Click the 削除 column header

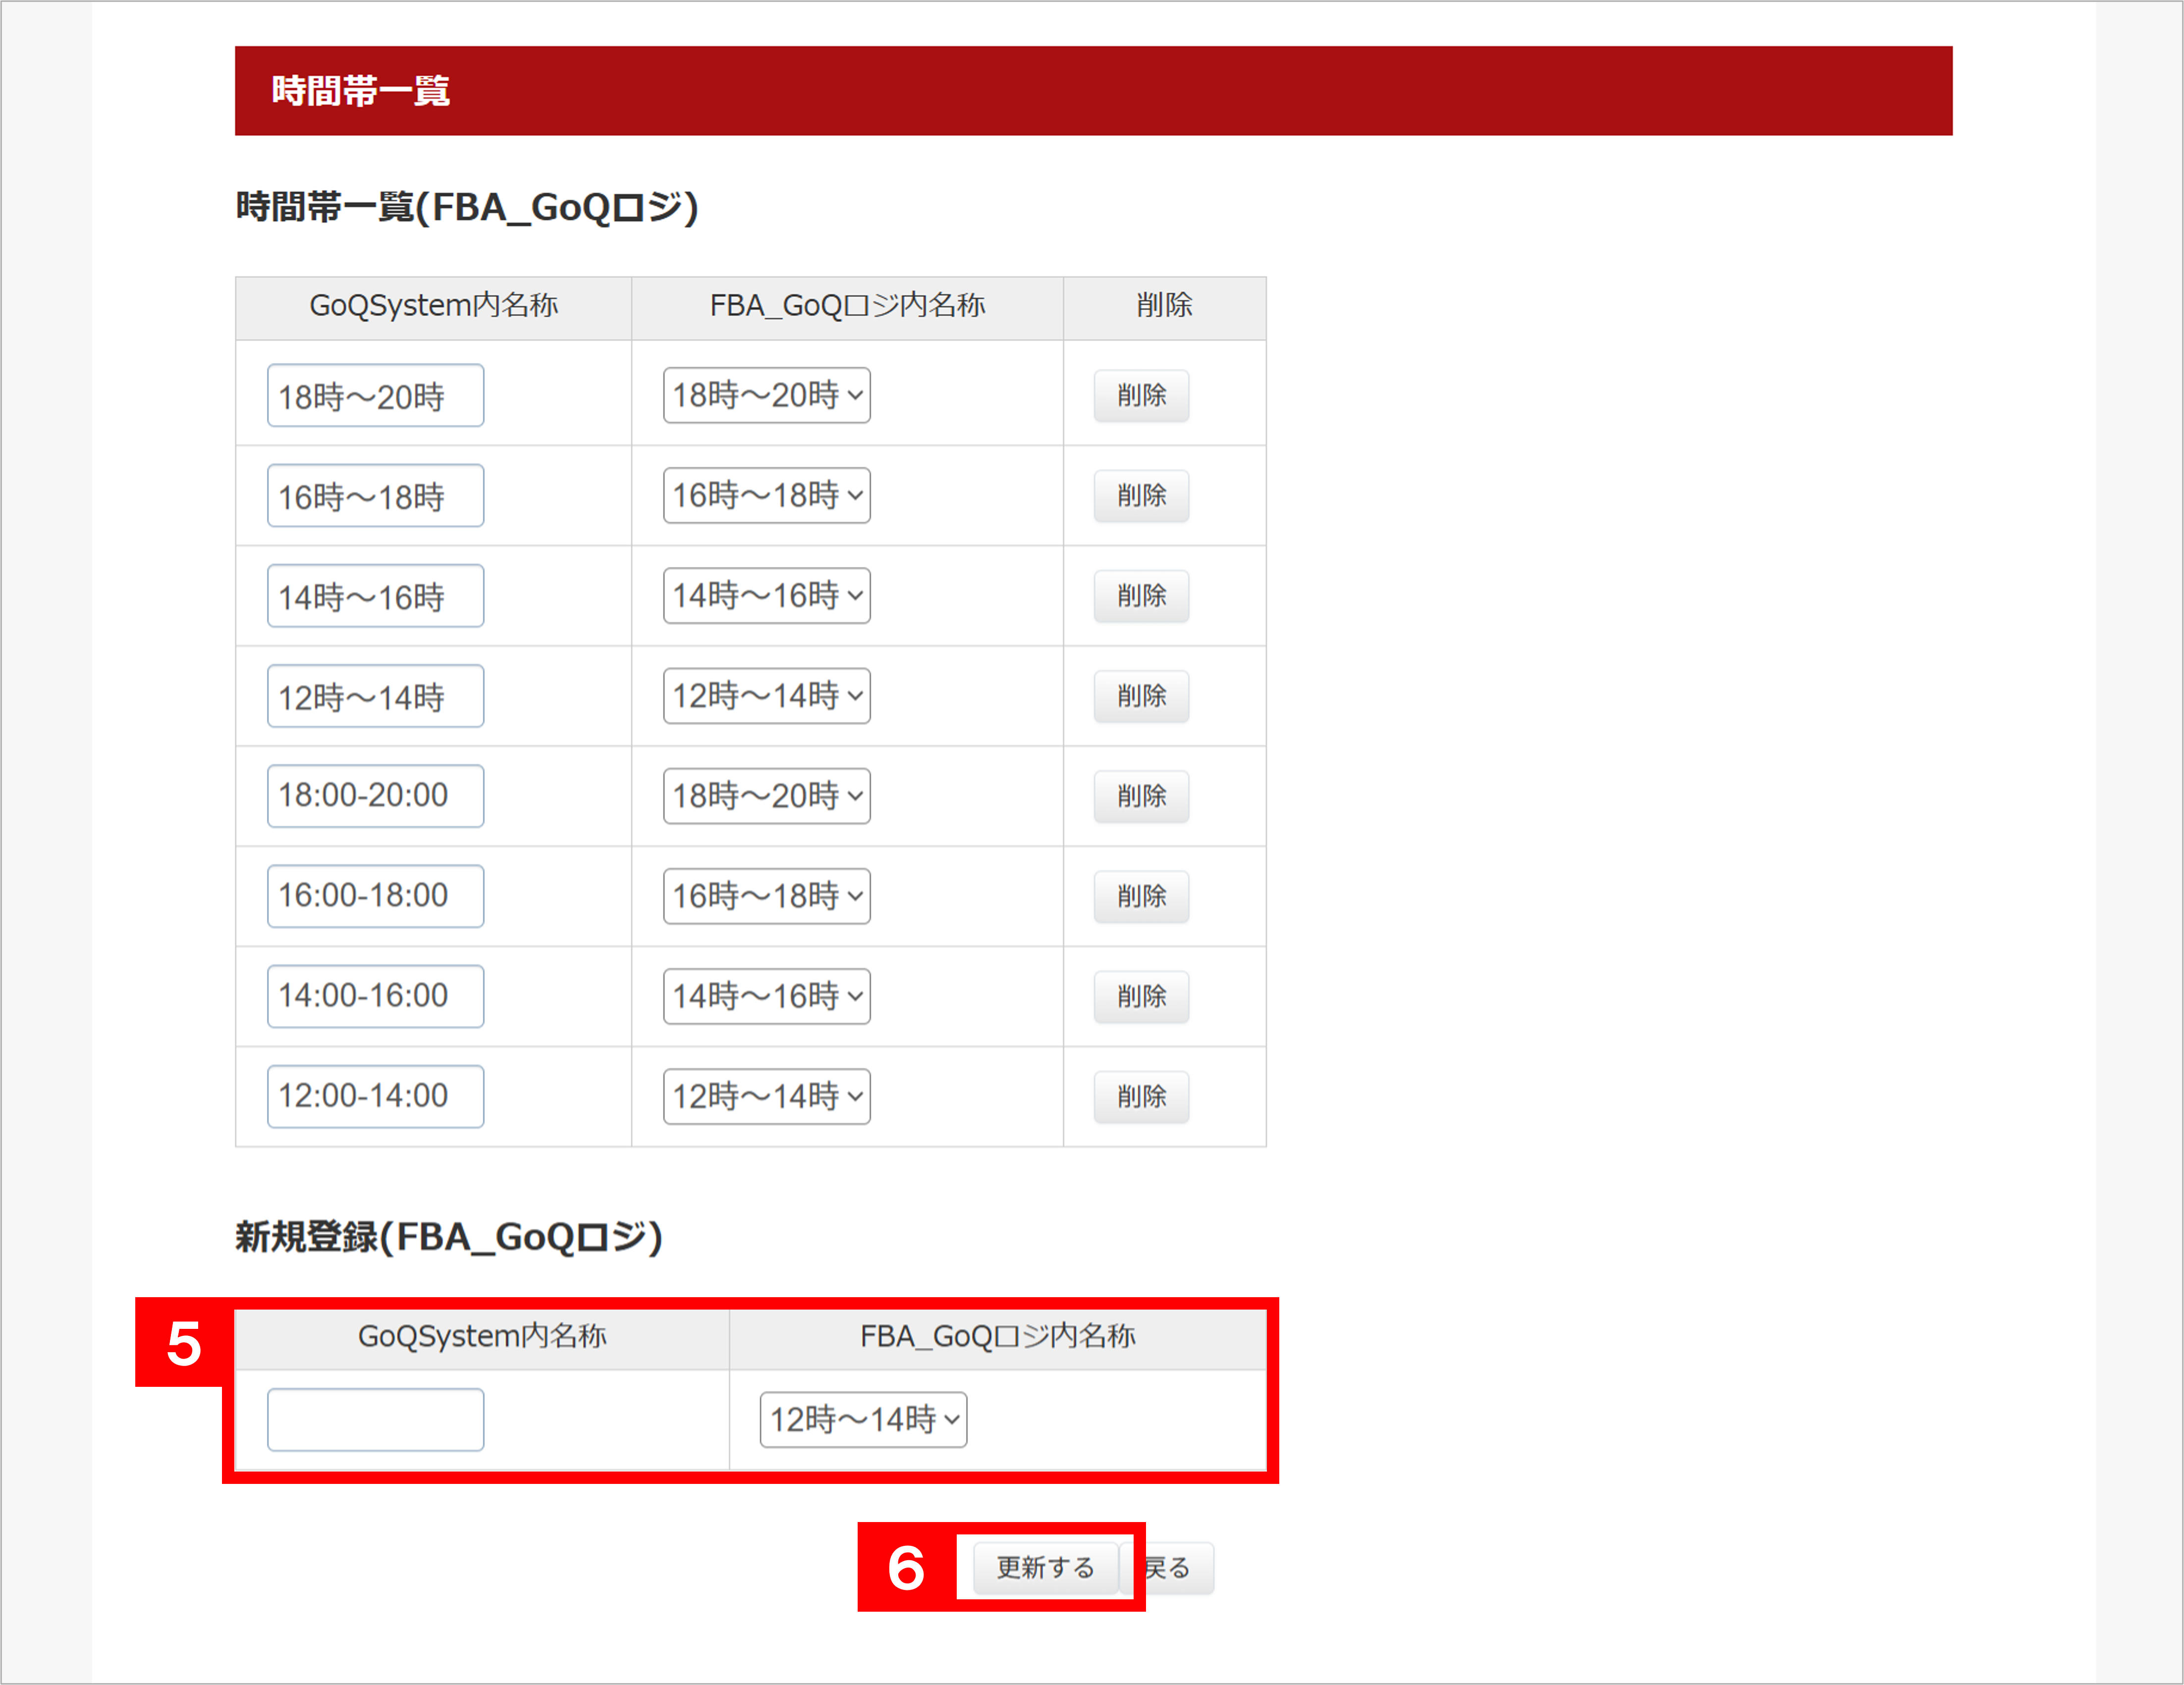(1164, 305)
